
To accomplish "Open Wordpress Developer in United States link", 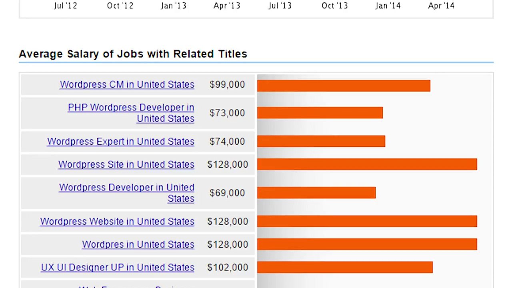I will point(126,188).
